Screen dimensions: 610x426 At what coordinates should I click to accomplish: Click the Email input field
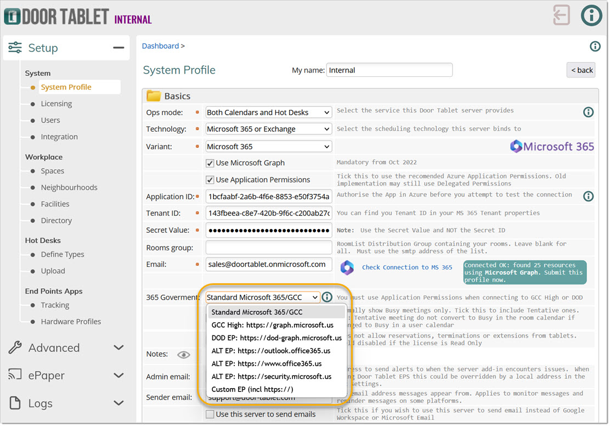point(268,264)
